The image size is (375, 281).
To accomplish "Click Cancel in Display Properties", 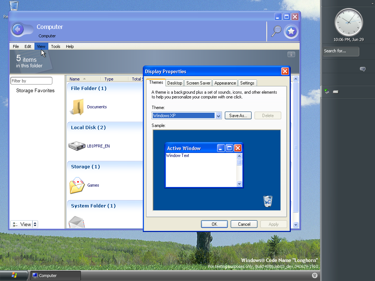I will coord(244,224).
